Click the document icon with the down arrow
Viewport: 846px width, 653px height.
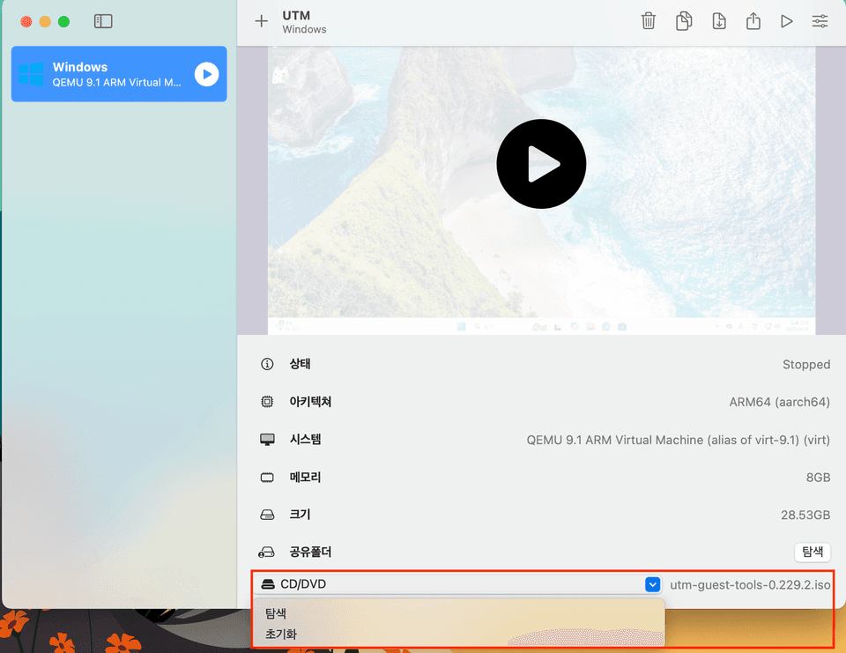(719, 21)
